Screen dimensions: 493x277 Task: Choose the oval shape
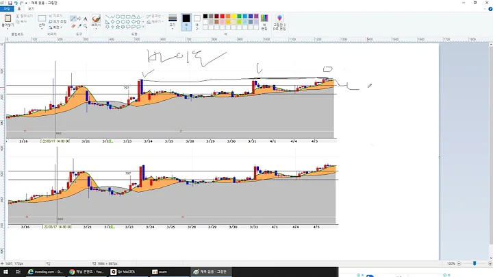point(118,16)
